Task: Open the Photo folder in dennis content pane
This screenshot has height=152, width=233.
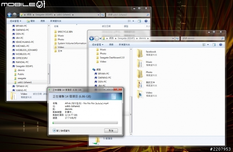Action: (140, 74)
